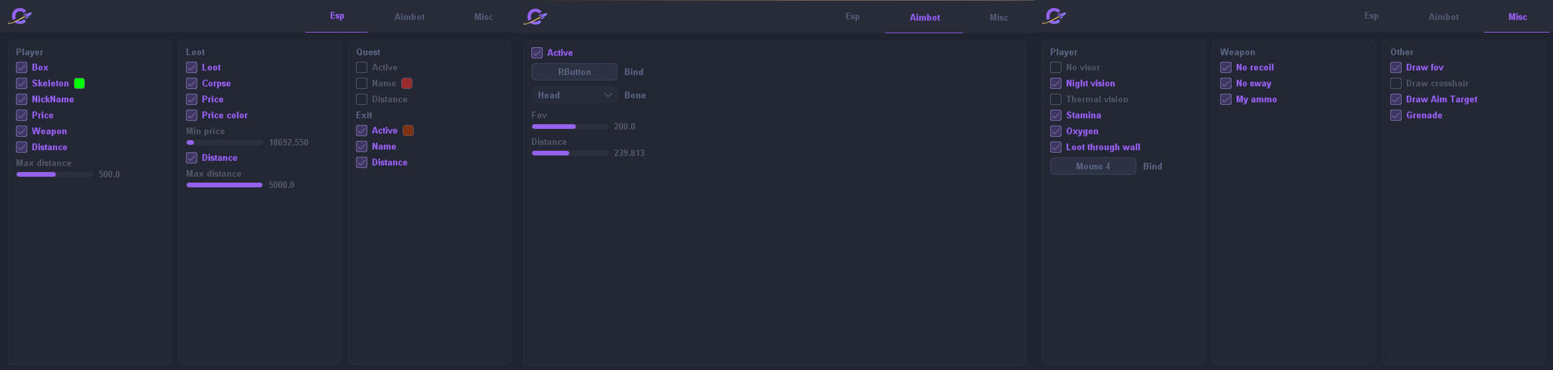Screen dimensions: 1553x370
Task: Toggle the Corpse checkbox
Action: (x=192, y=83)
